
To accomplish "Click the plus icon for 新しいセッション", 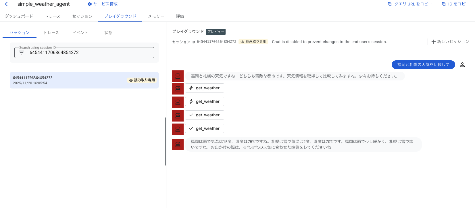I will [x=433, y=42].
